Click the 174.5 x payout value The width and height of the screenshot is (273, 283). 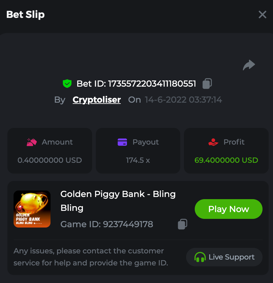click(x=138, y=160)
